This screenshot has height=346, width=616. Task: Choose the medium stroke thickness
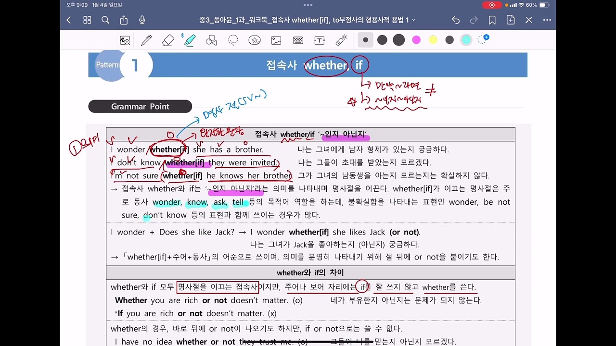pos(382,40)
